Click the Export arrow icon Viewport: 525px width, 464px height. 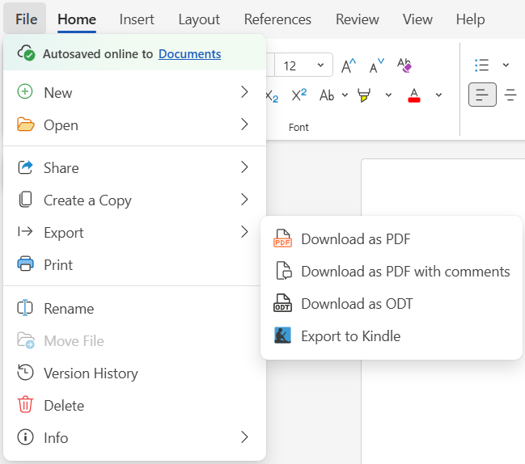point(25,231)
